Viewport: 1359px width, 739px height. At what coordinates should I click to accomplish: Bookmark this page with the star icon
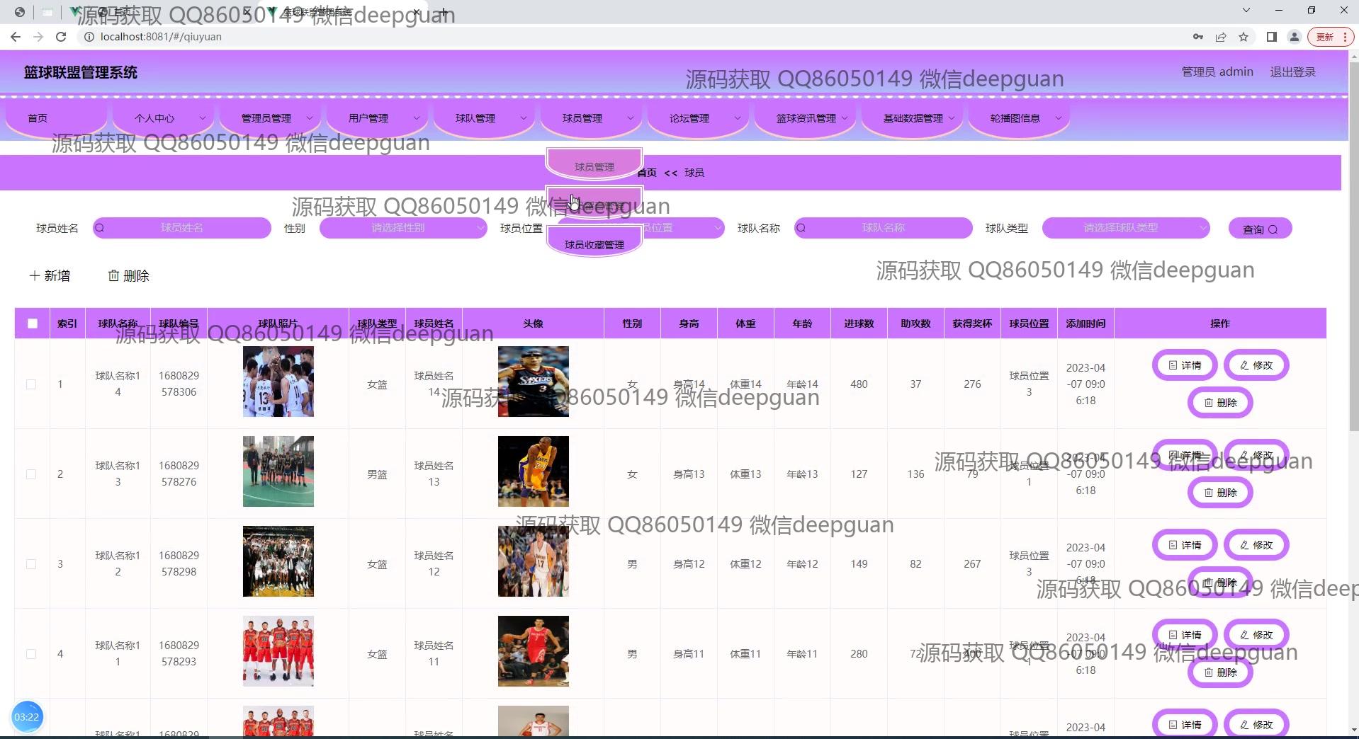tap(1244, 37)
